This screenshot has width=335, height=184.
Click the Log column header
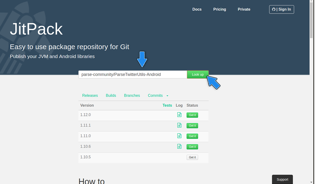pos(179,105)
